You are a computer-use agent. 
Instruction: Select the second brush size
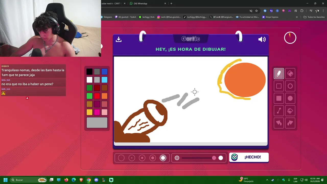click(132, 158)
